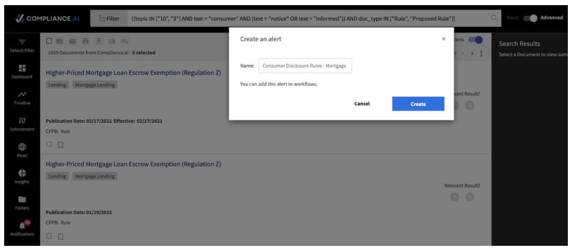This screenshot has height=252, width=573.
Task: Toggle the Alerts switch
Action: 475,40
